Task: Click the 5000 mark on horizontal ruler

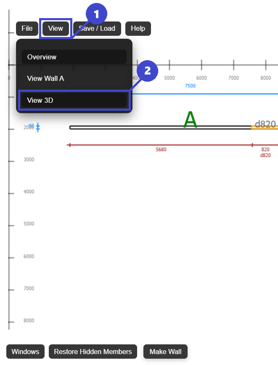Action: point(169,78)
